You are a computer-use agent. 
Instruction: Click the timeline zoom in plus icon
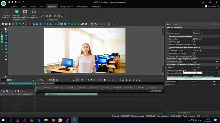[x=3, y=80]
